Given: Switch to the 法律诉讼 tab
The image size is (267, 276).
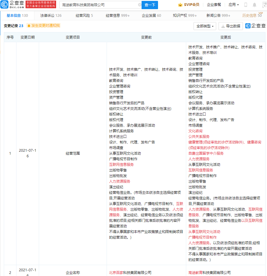Looking at the screenshot, I should pos(46,16).
